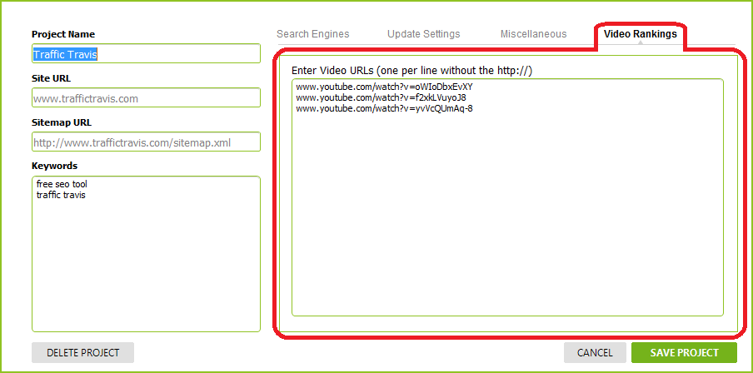Click the 'free seo tool' keyword line

62,184
